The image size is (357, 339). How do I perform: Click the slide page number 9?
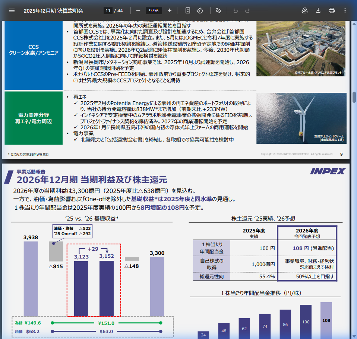coord(341,154)
